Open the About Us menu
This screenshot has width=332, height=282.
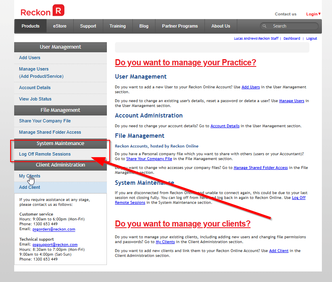click(221, 26)
